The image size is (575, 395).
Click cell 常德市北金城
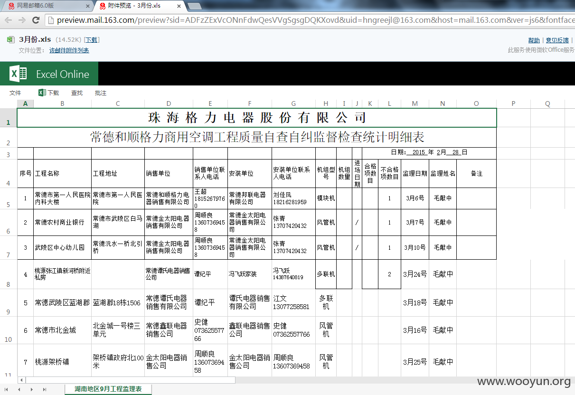(62, 330)
